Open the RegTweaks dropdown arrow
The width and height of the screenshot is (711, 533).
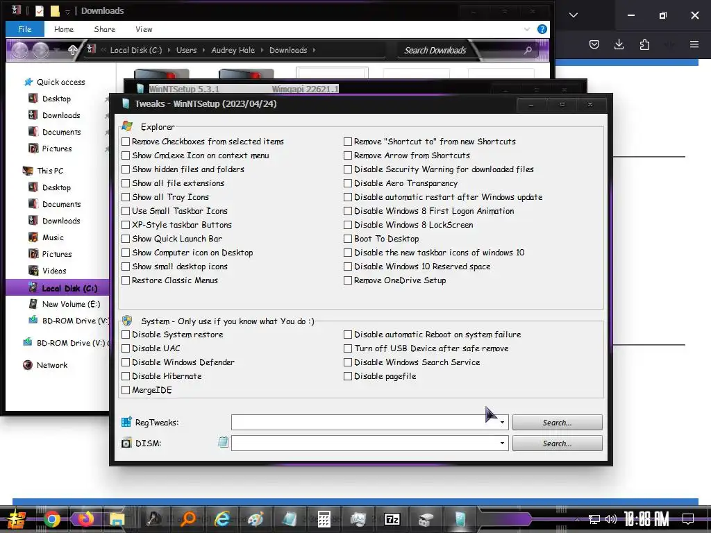click(x=502, y=423)
